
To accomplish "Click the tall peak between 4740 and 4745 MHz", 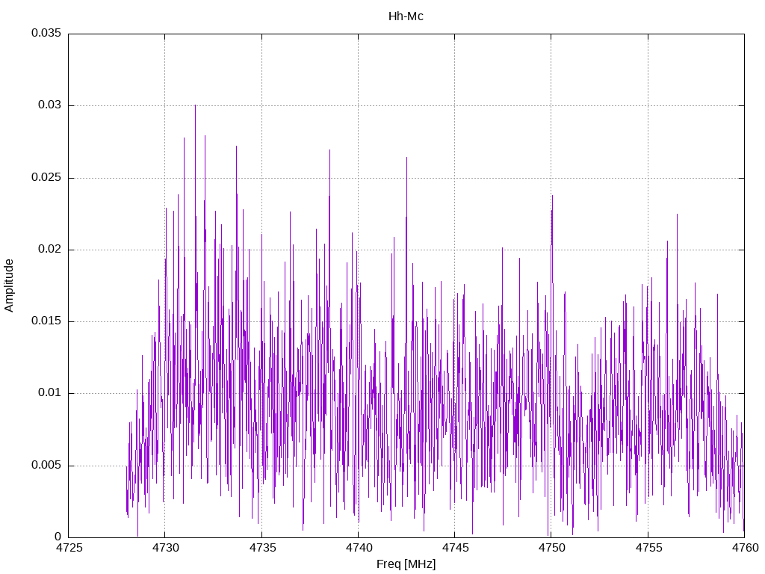I will (x=407, y=158).
